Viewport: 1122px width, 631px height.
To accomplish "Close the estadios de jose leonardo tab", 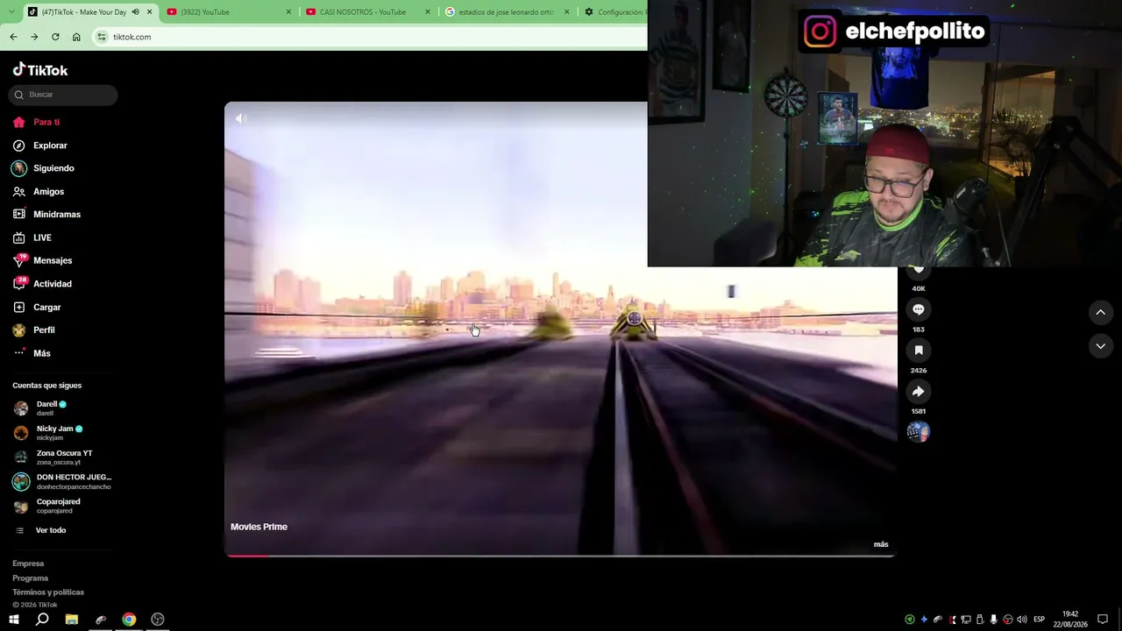I will 566,12.
